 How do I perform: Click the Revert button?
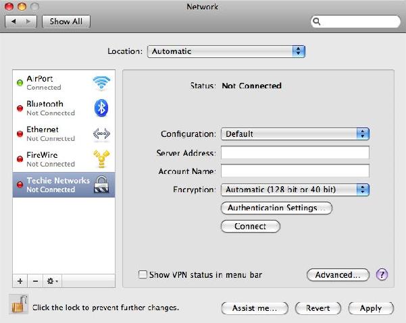click(x=318, y=308)
